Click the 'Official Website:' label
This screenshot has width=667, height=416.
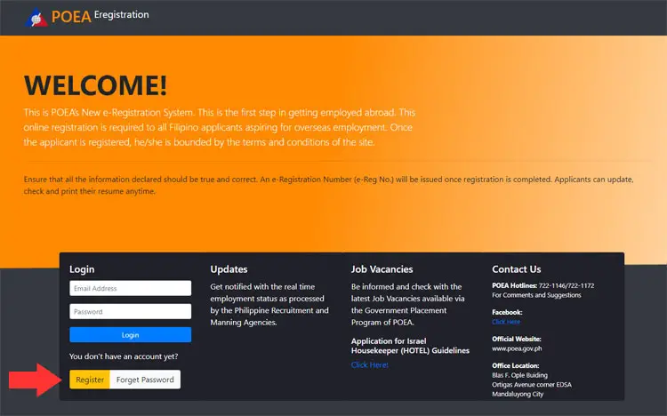pyautogui.click(x=517, y=339)
